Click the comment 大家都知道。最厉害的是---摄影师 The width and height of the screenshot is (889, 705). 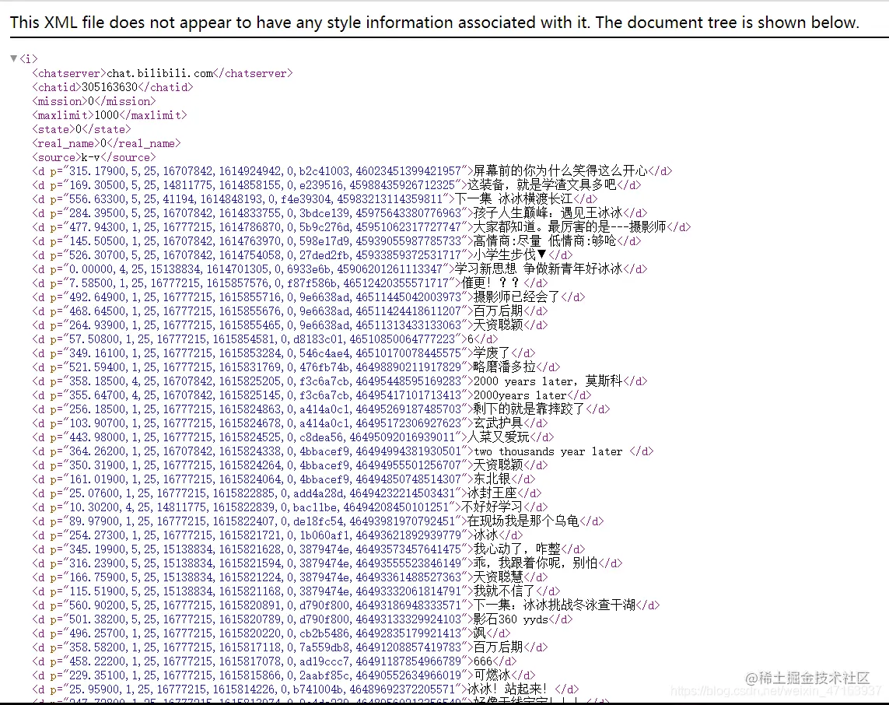[570, 227]
